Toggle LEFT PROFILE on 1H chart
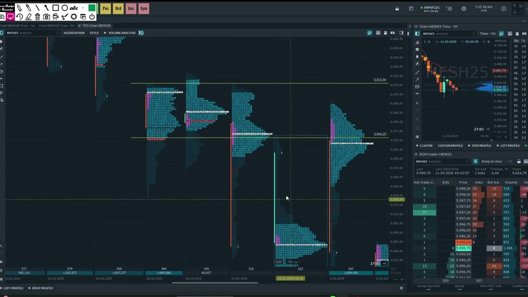The image size is (528, 297). click(508, 146)
